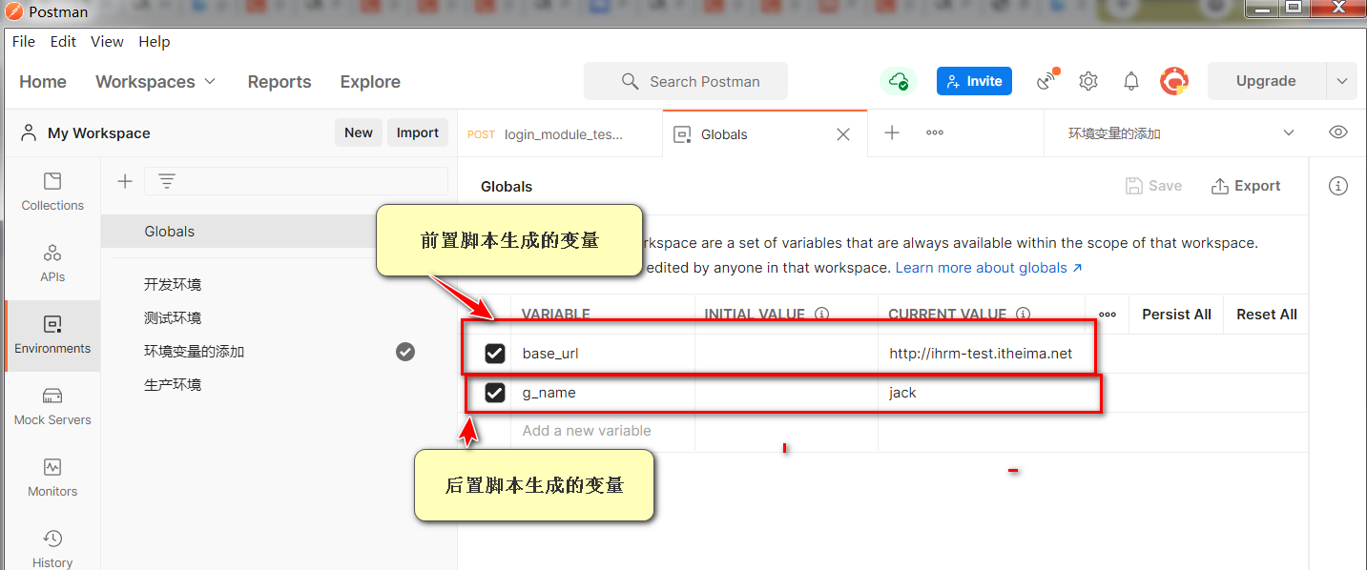This screenshot has width=1367, height=570.
Task: Click the Upgrade button
Action: [1266, 81]
